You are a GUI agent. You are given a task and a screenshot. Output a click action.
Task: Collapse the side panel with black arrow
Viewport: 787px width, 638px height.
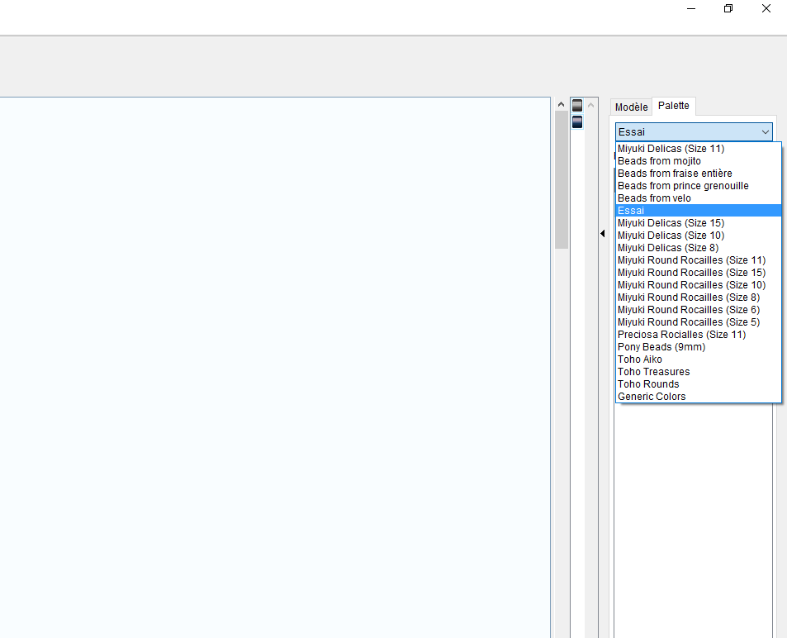click(602, 234)
